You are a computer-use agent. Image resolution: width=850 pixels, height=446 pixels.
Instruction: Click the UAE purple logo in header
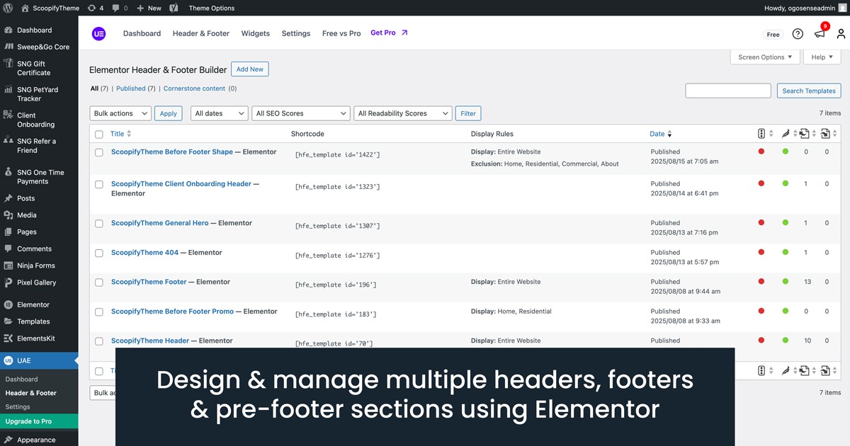point(98,33)
